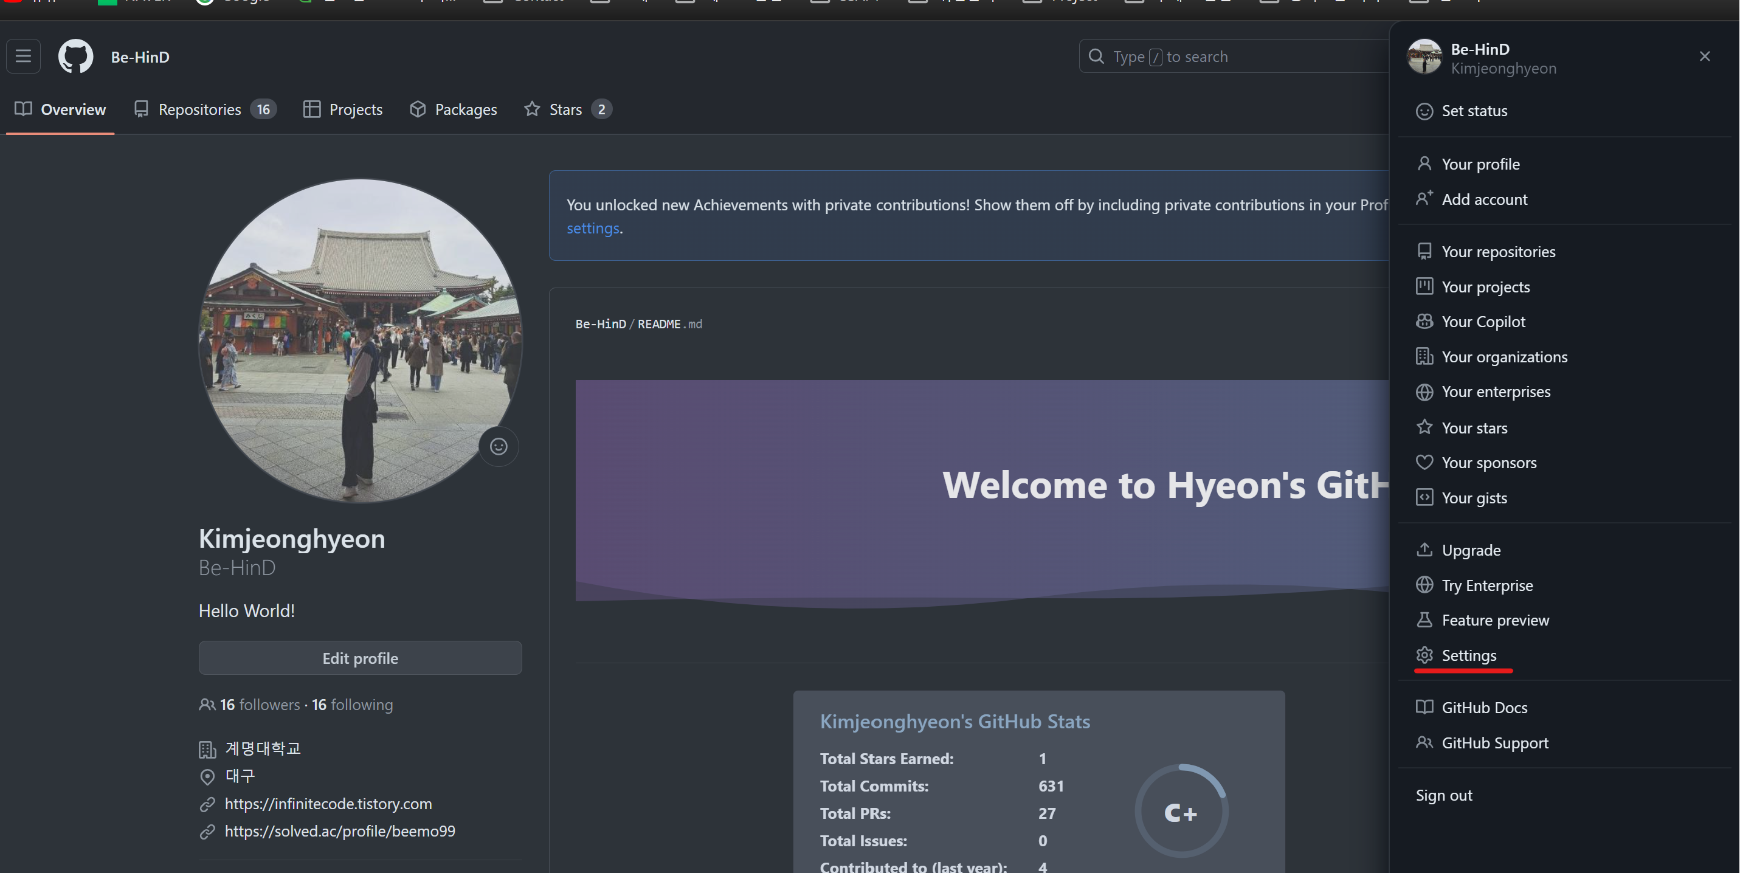The image size is (1740, 873).
Task: Open Settings in the user menu
Action: click(x=1468, y=655)
